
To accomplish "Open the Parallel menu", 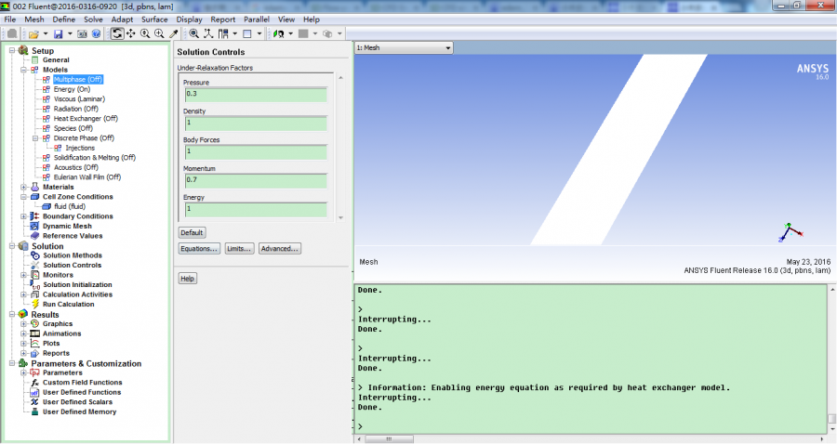I will tap(257, 20).
